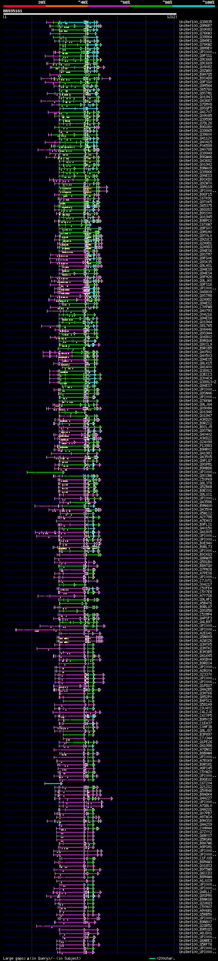Viewport: 218px width, 961px height.
Task: Click the orange ~40% identity legend bar
Action: tap(67, 6)
